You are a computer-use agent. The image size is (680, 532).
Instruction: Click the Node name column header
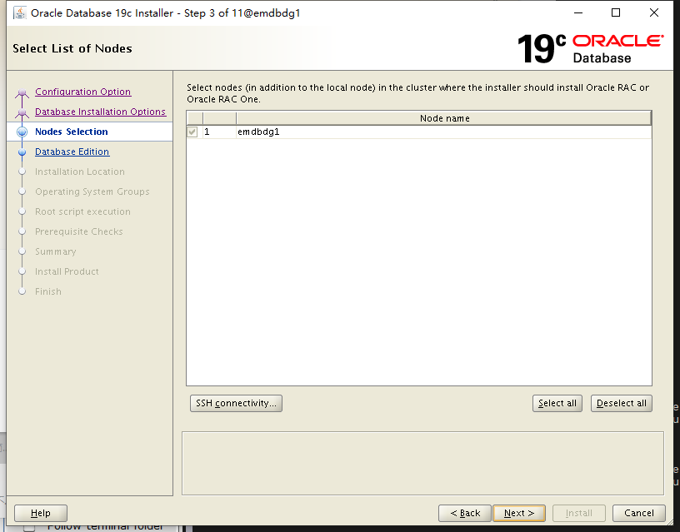444,118
